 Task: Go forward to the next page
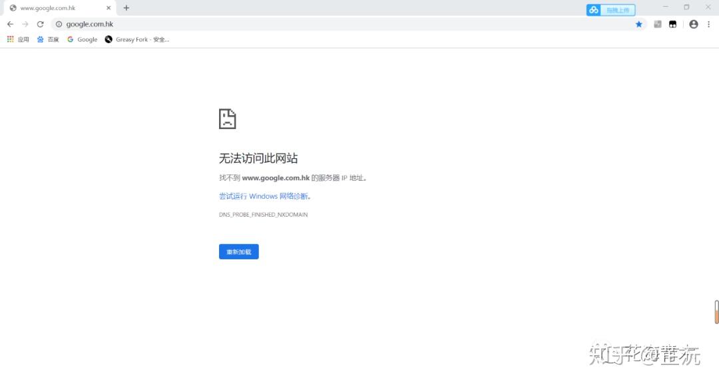(x=25, y=24)
